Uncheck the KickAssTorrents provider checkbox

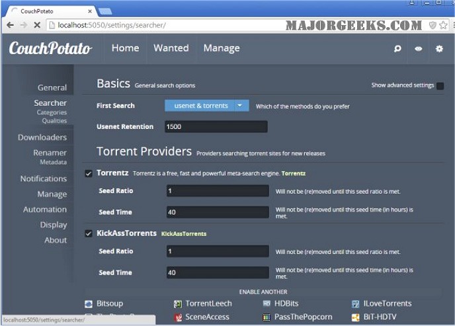tap(89, 234)
